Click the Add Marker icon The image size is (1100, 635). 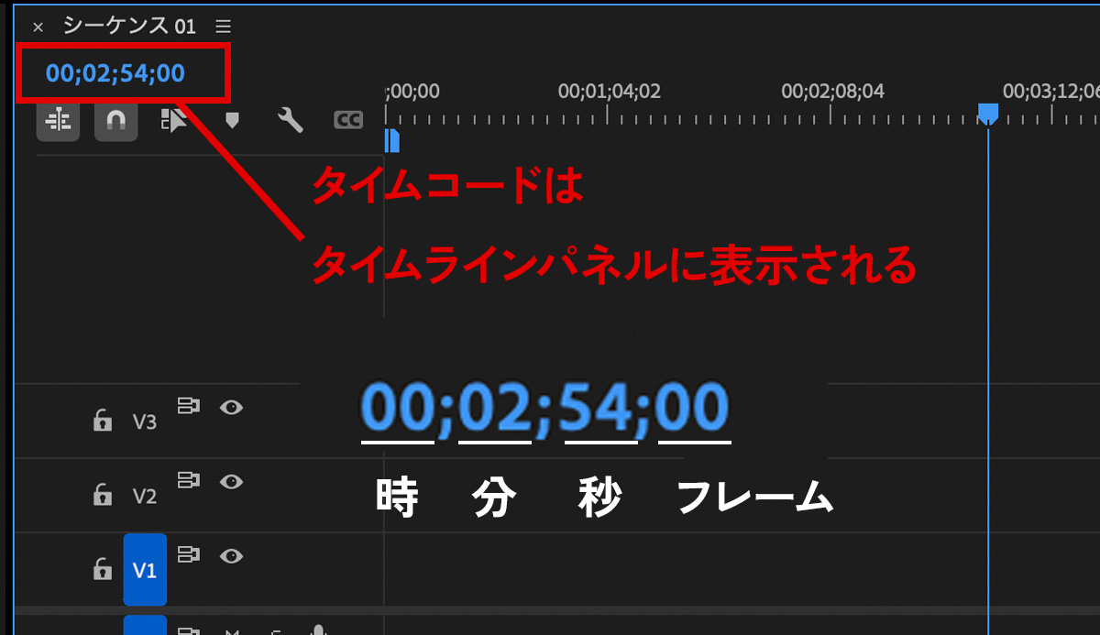coord(232,120)
